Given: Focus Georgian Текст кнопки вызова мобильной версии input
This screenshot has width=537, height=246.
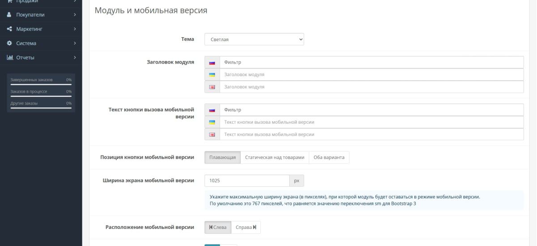Looking at the screenshot, I should (x=371, y=134).
